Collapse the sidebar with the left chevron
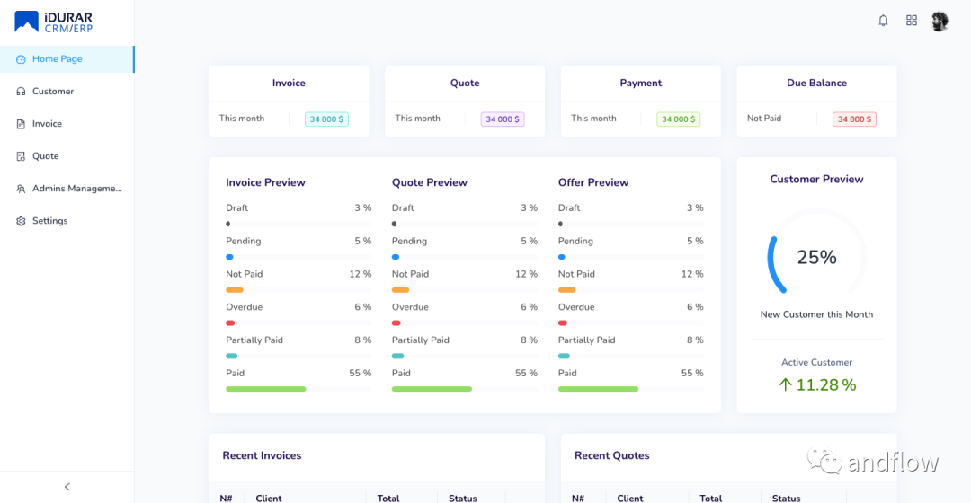 coord(67,487)
